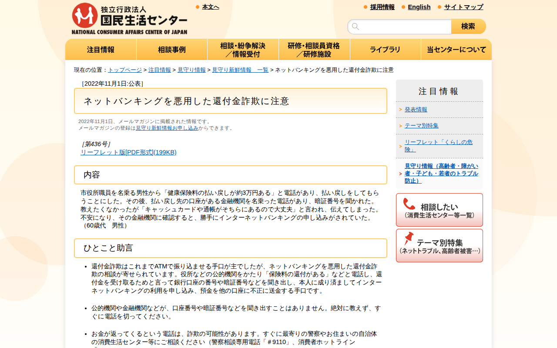Click the red phone icon in 相談したい panel
557x348 pixels.
[x=409, y=204]
